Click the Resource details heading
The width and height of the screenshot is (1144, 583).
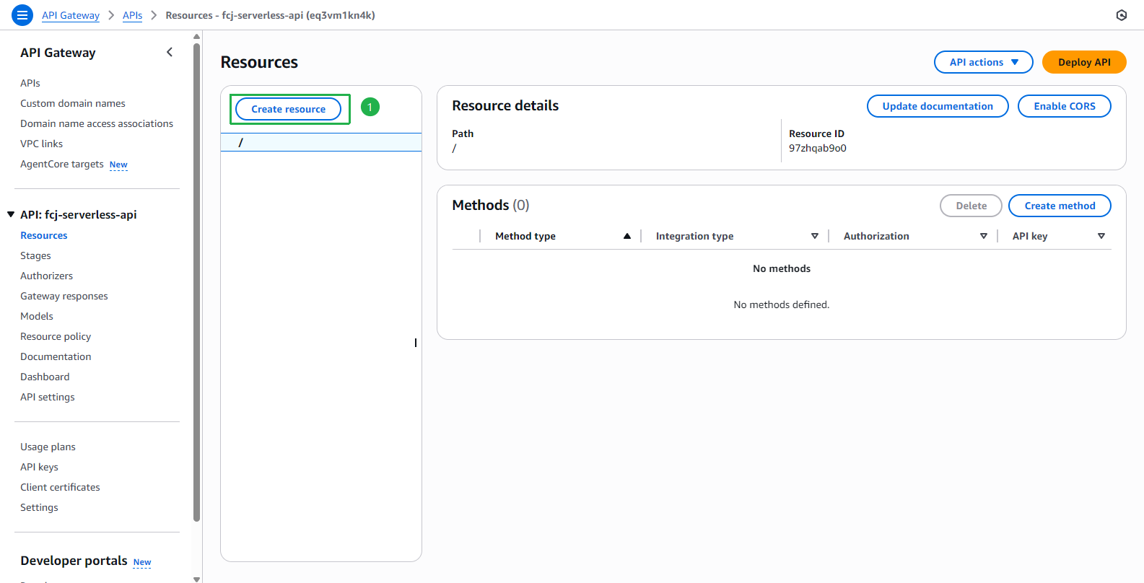[505, 105]
